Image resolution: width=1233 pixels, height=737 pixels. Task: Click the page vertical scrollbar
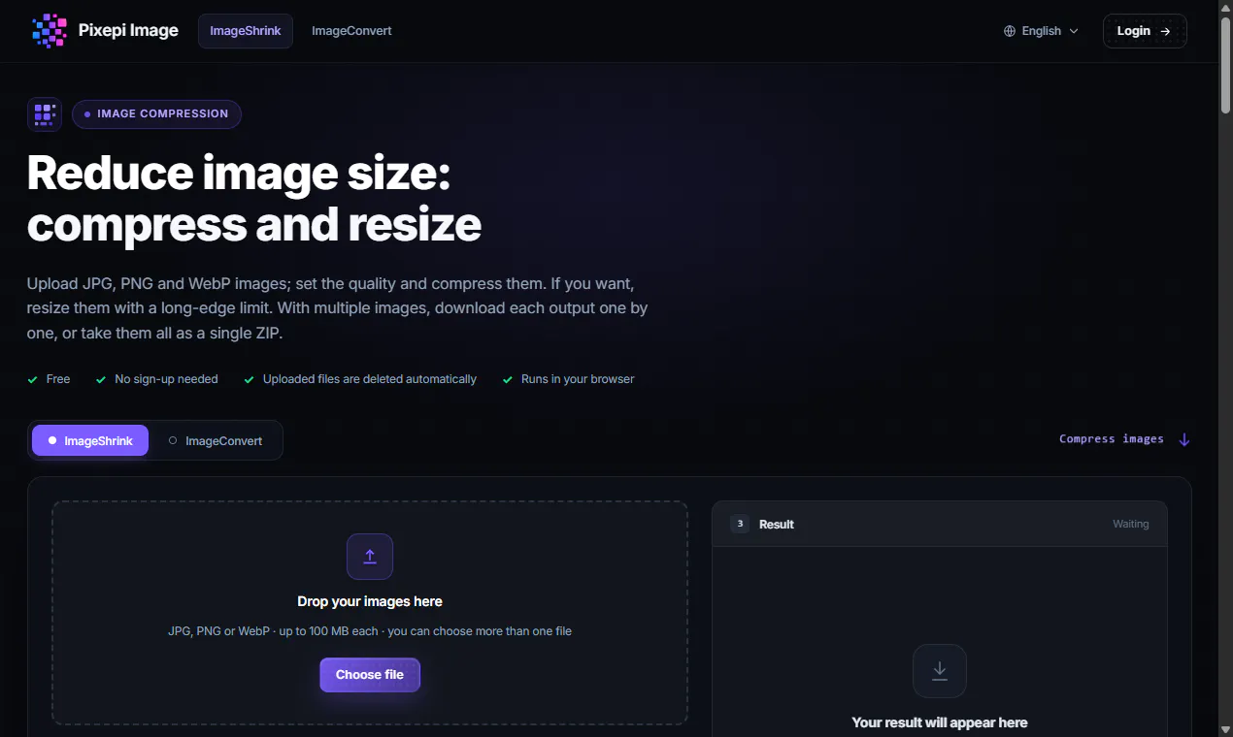(1225, 368)
